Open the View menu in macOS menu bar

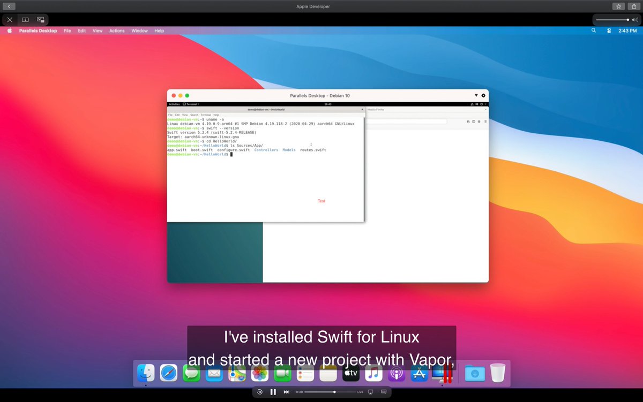click(x=98, y=31)
